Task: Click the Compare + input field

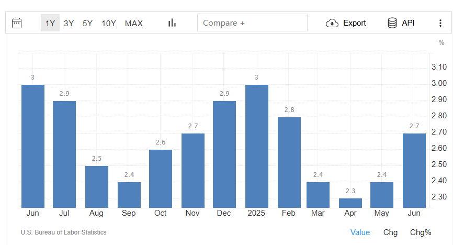Action: click(252, 23)
